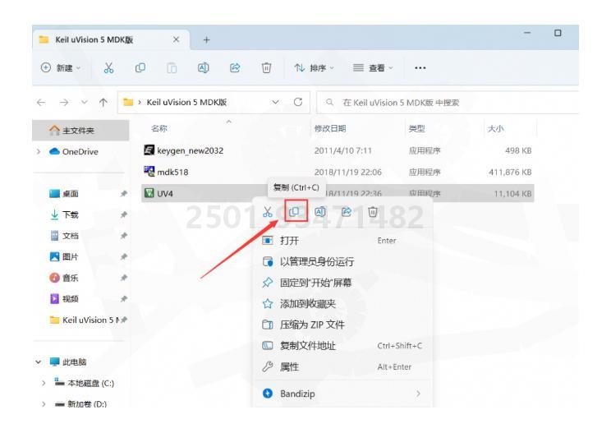The height and width of the screenshot is (433, 611).
Task: Open the New (新建) dropdown
Action: pos(61,68)
